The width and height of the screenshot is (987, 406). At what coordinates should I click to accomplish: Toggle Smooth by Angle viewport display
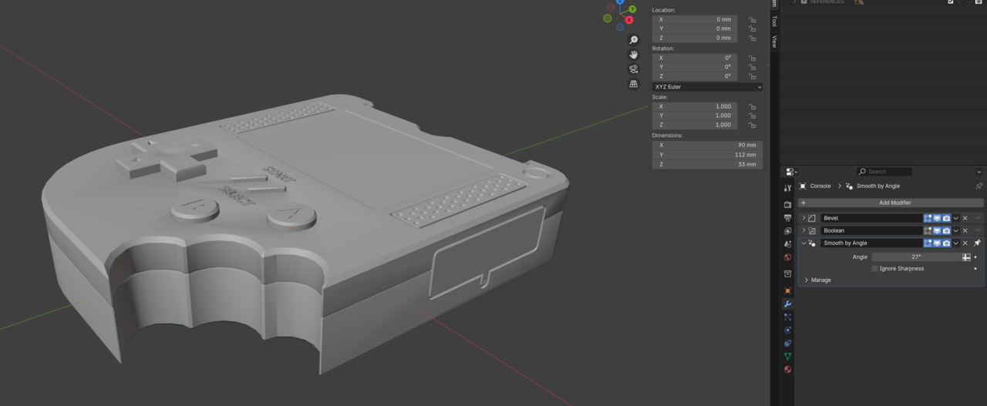[x=937, y=243]
